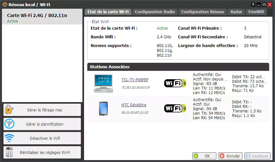
Task: Close the Wi-Fi window with red X
Action: (270, 5)
